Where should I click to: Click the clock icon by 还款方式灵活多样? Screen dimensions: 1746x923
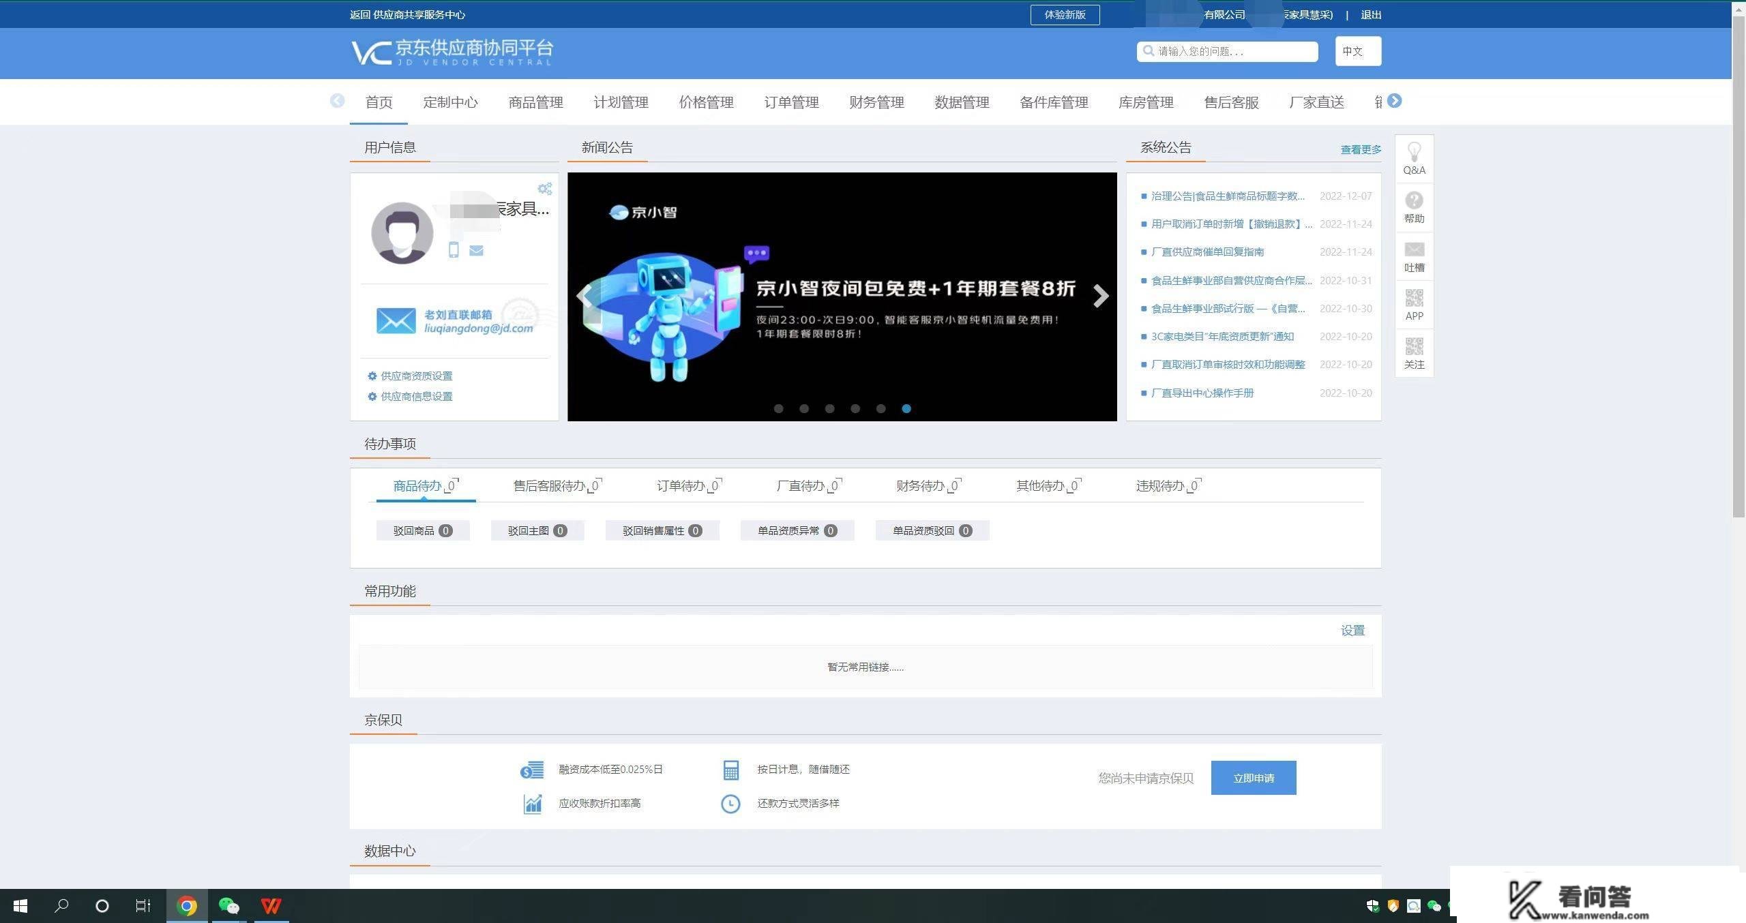coord(730,804)
